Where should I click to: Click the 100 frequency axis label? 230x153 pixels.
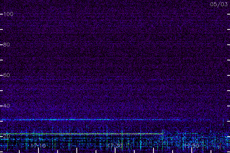coord(8,14)
